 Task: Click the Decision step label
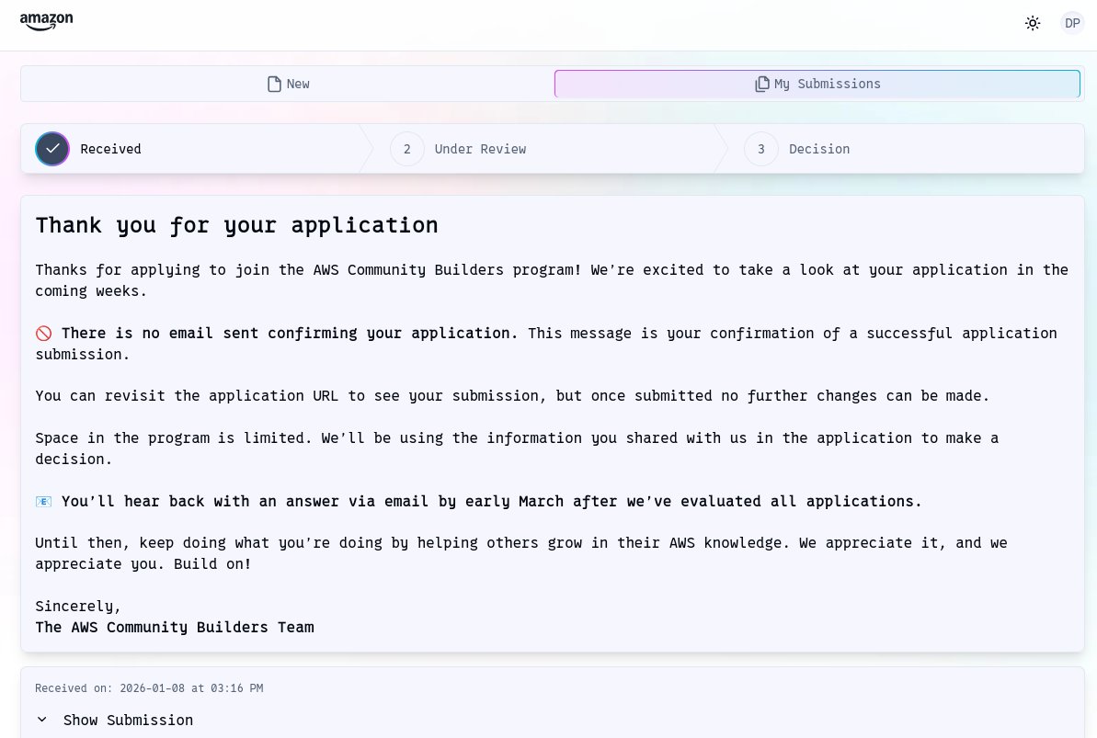(819, 149)
